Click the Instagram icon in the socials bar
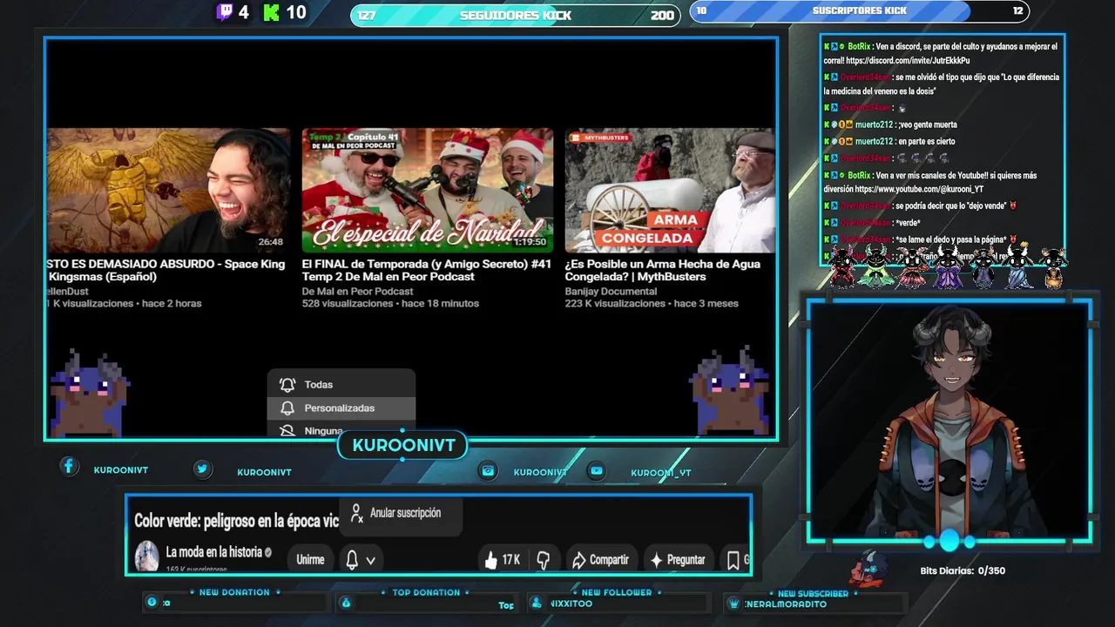This screenshot has width=1115, height=627. [488, 470]
